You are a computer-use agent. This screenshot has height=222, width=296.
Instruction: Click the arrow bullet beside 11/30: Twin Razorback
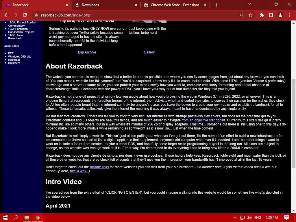tap(5, 35)
